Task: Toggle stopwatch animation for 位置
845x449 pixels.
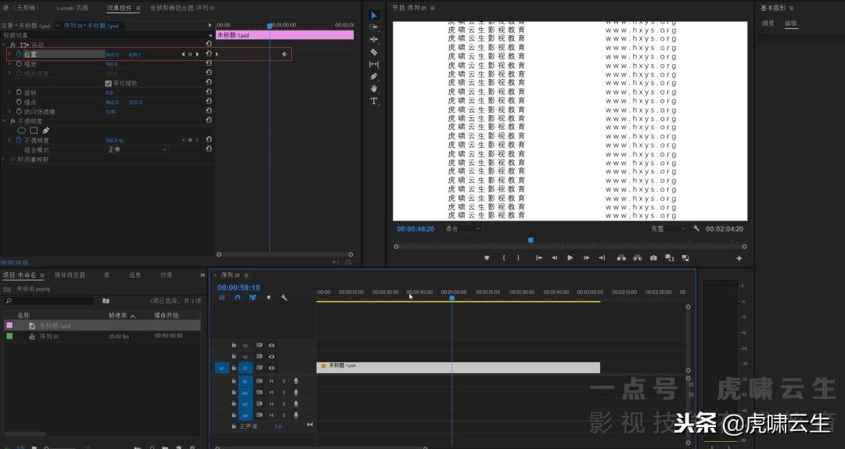Action: tap(19, 54)
